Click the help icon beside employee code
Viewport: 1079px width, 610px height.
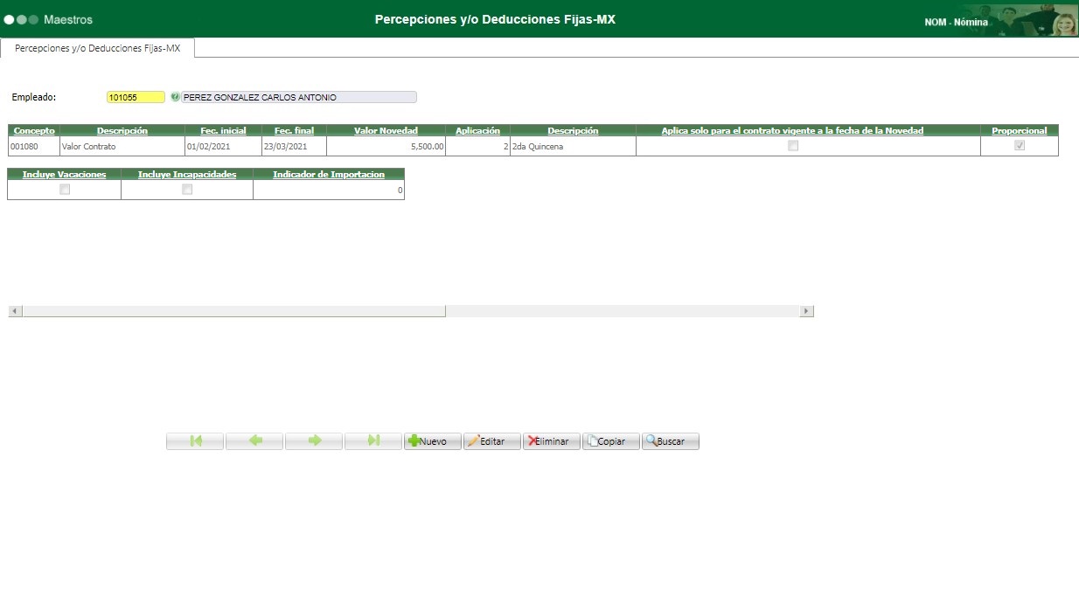(x=175, y=97)
